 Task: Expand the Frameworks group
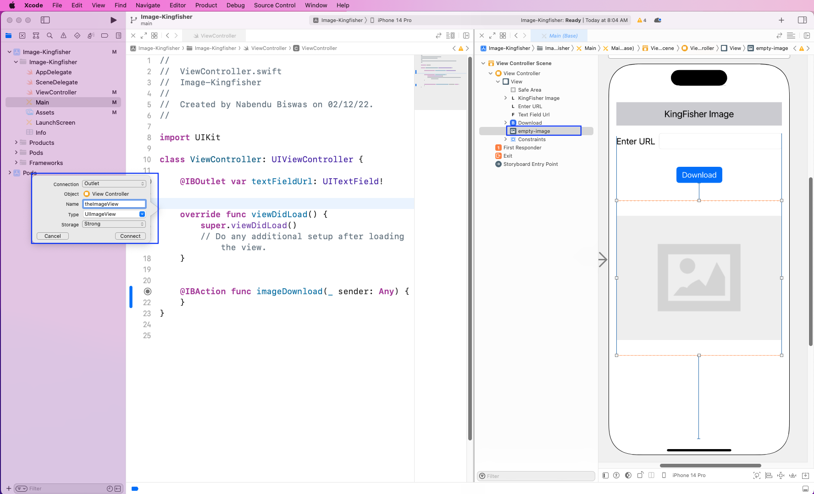[16, 163]
